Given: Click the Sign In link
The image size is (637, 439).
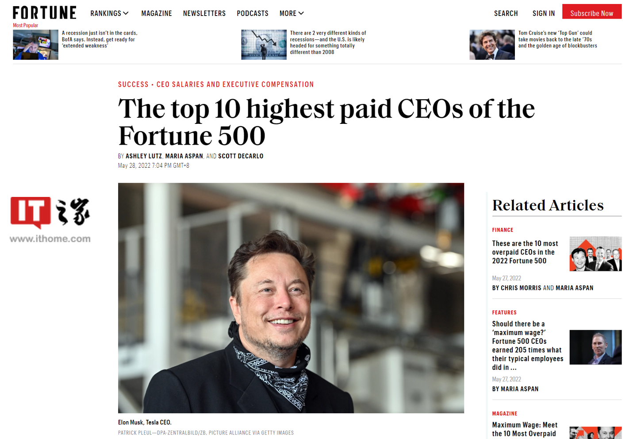Looking at the screenshot, I should pos(544,13).
